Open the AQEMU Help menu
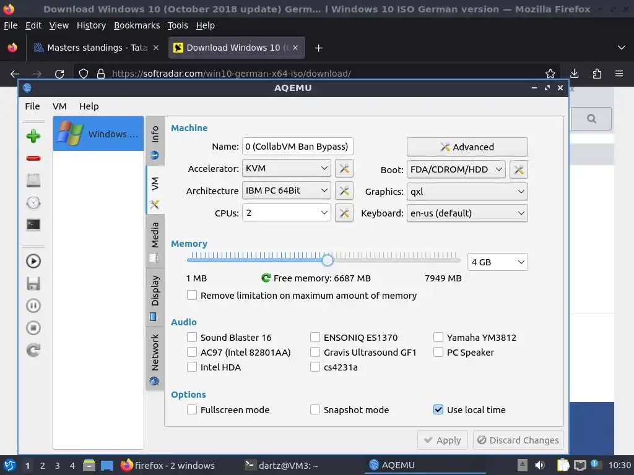This screenshot has height=475, width=634. [89, 106]
